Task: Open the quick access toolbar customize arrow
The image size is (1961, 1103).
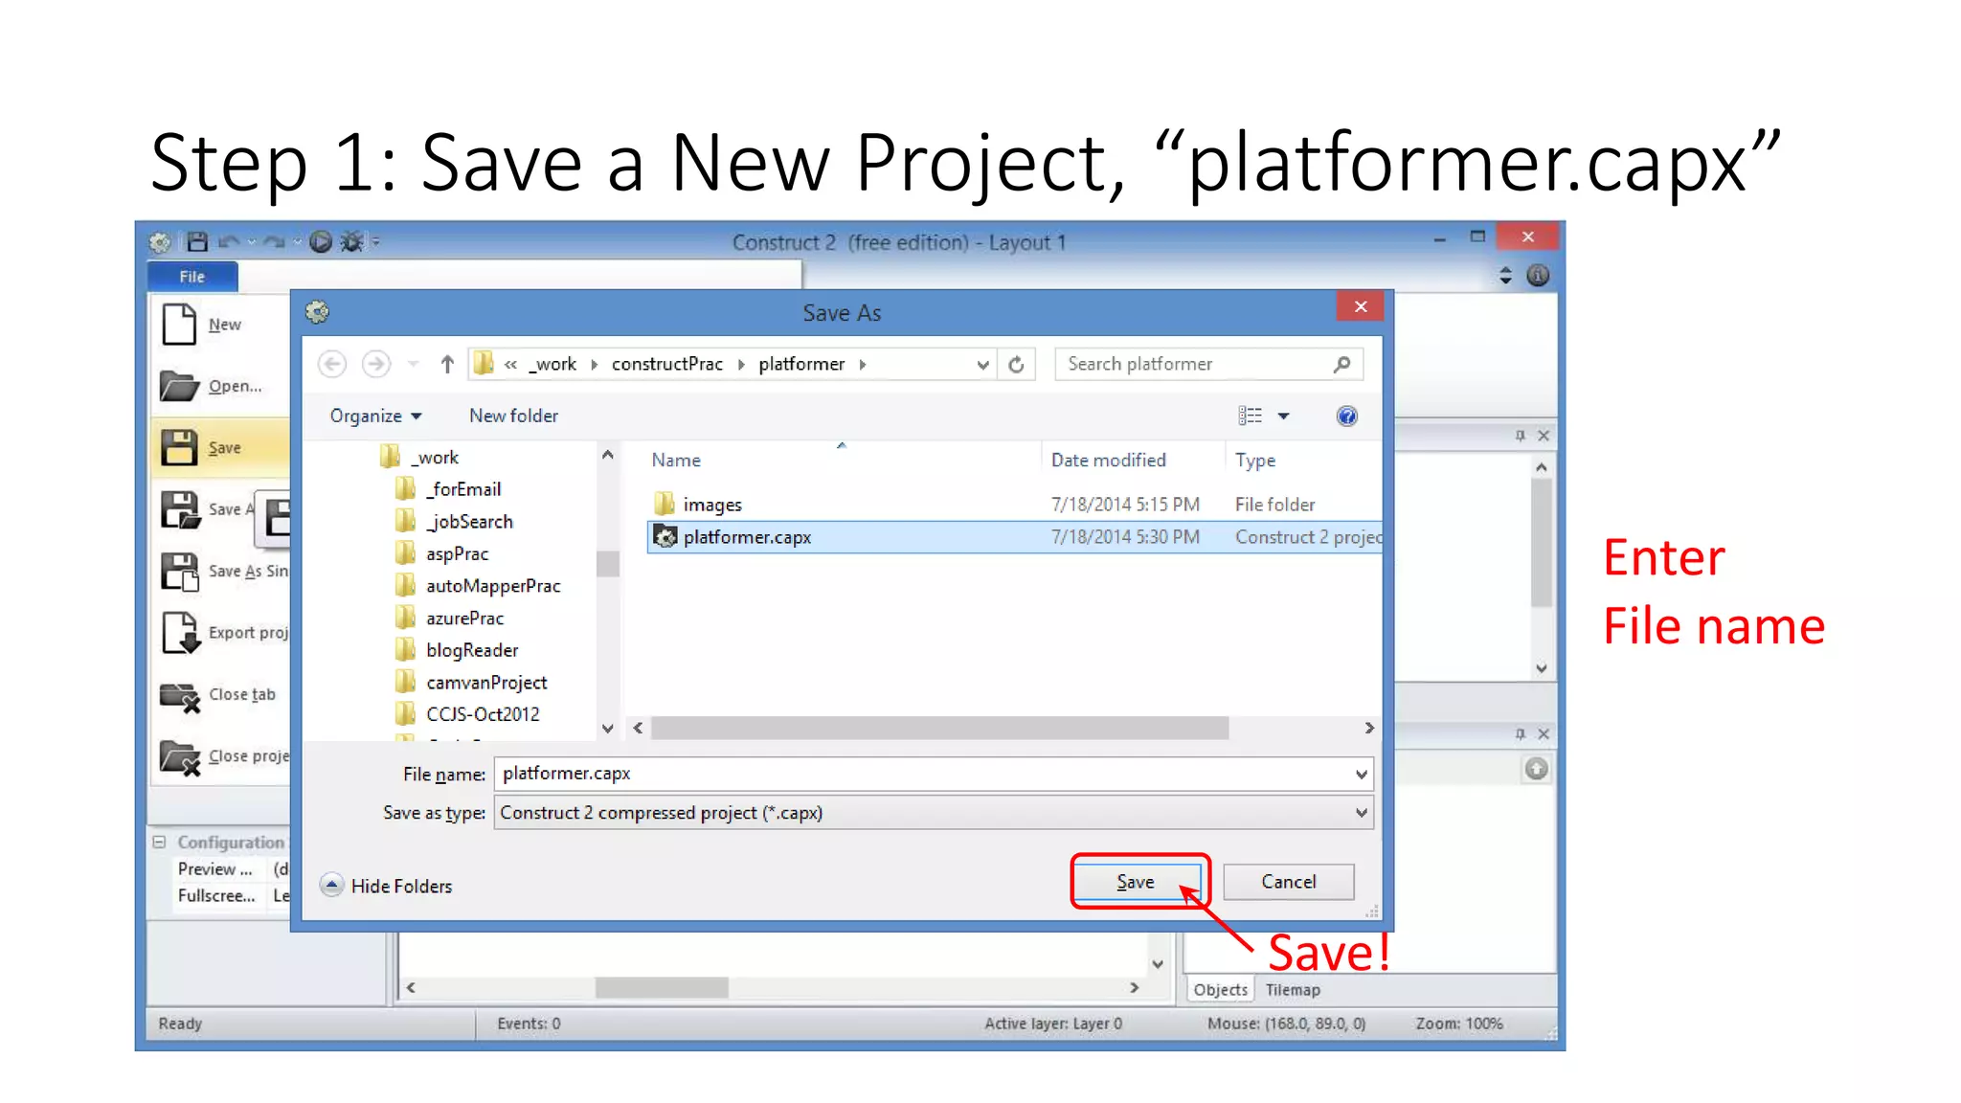Action: 376,242
